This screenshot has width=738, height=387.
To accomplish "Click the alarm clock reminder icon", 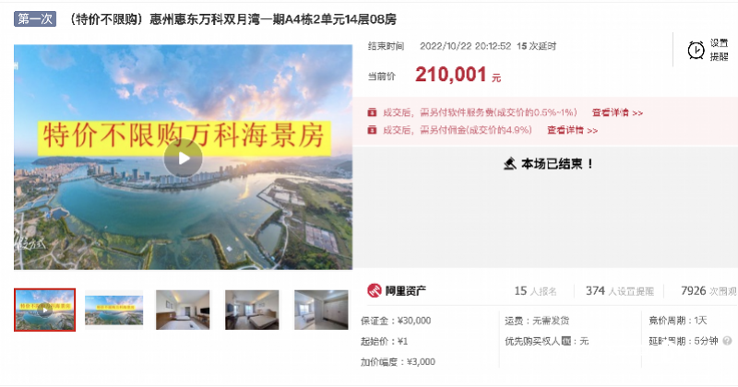I will (x=696, y=50).
